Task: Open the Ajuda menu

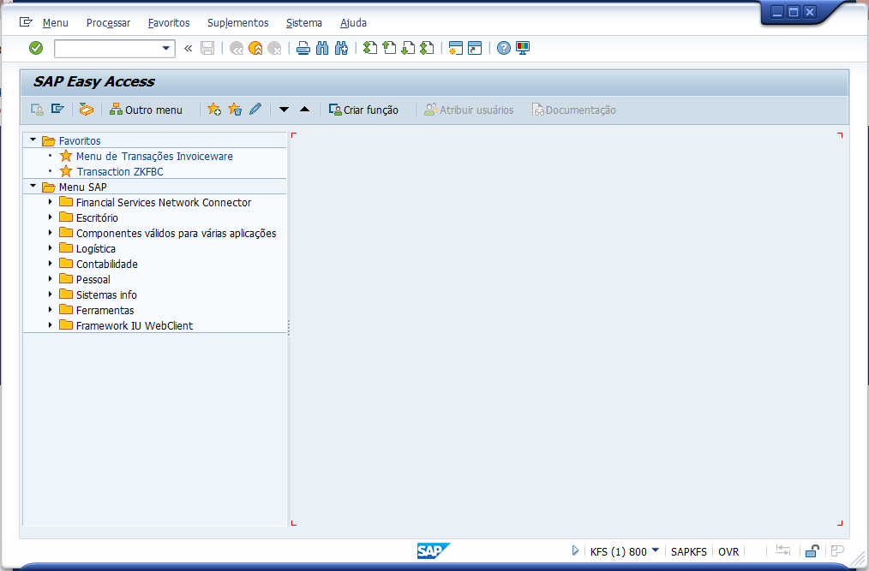Action: tap(354, 23)
